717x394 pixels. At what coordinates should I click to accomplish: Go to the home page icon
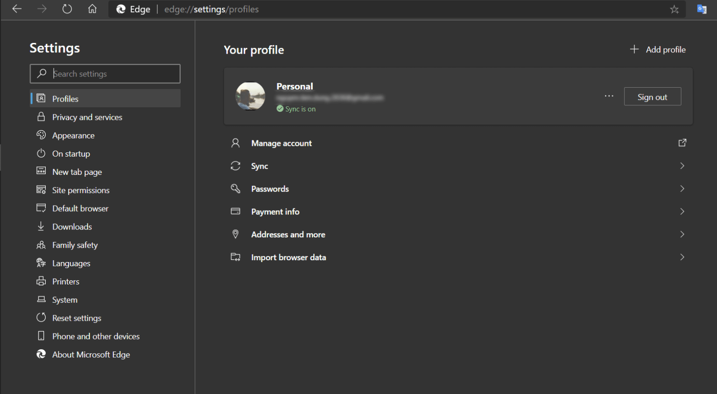[92, 9]
